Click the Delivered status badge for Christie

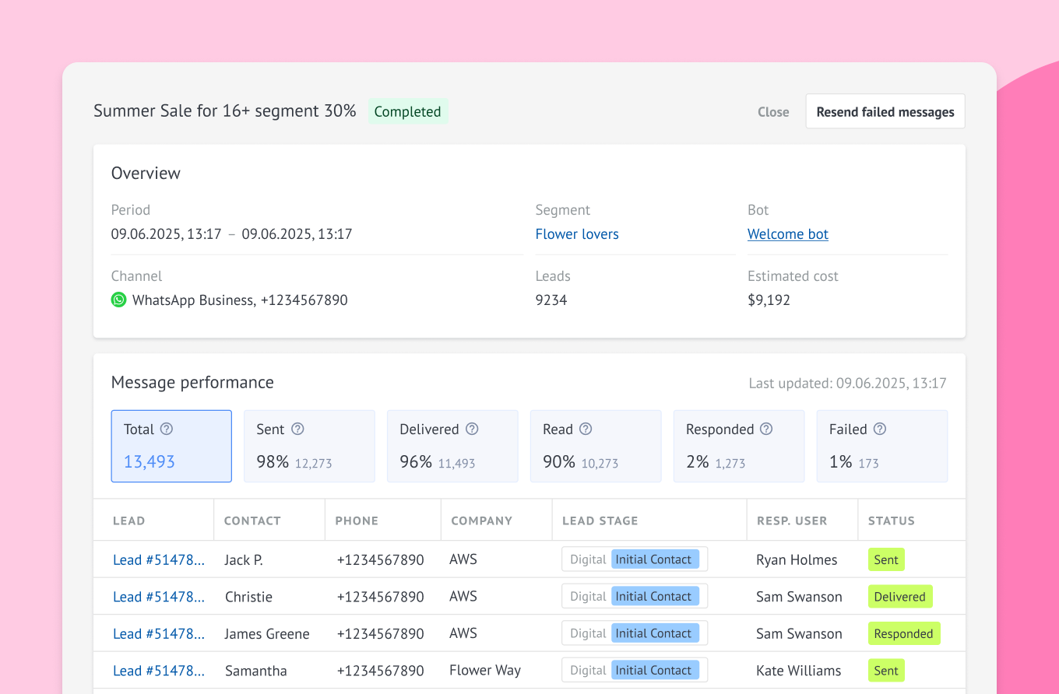899,597
